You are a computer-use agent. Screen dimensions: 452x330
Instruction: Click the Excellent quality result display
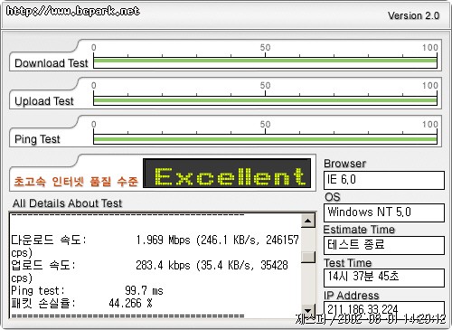[x=227, y=174]
